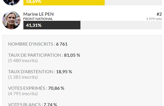This screenshot has height=106, width=164.
Task: Click the FRONT NATIONAL party label
Action: coord(38,19)
